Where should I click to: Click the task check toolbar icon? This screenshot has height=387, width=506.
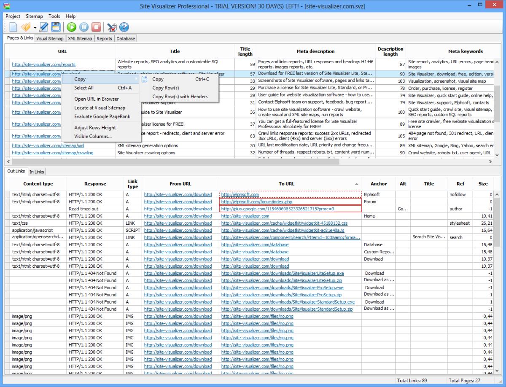click(x=112, y=27)
